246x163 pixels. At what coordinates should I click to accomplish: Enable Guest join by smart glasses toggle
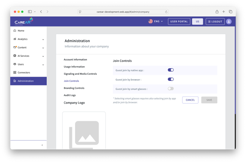tap(171, 89)
